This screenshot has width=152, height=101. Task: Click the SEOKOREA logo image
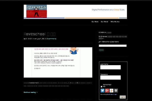pyautogui.click(x=36, y=11)
